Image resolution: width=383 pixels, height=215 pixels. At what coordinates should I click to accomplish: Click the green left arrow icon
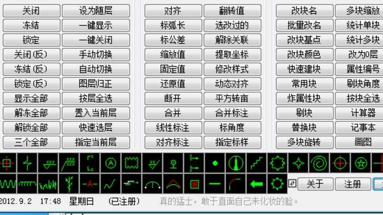257,184
